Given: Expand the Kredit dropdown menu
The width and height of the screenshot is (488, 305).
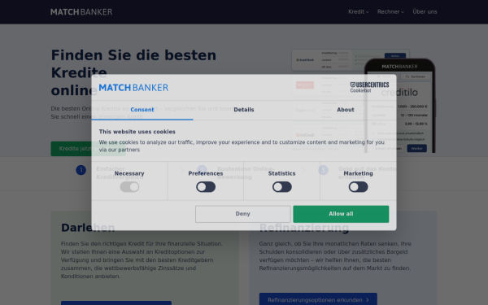Looking at the screenshot, I should [358, 12].
